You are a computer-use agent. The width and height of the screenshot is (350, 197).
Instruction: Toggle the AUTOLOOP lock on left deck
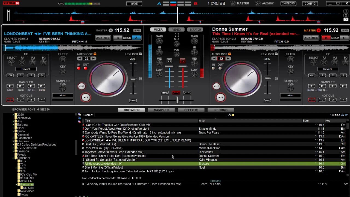coord(95,54)
